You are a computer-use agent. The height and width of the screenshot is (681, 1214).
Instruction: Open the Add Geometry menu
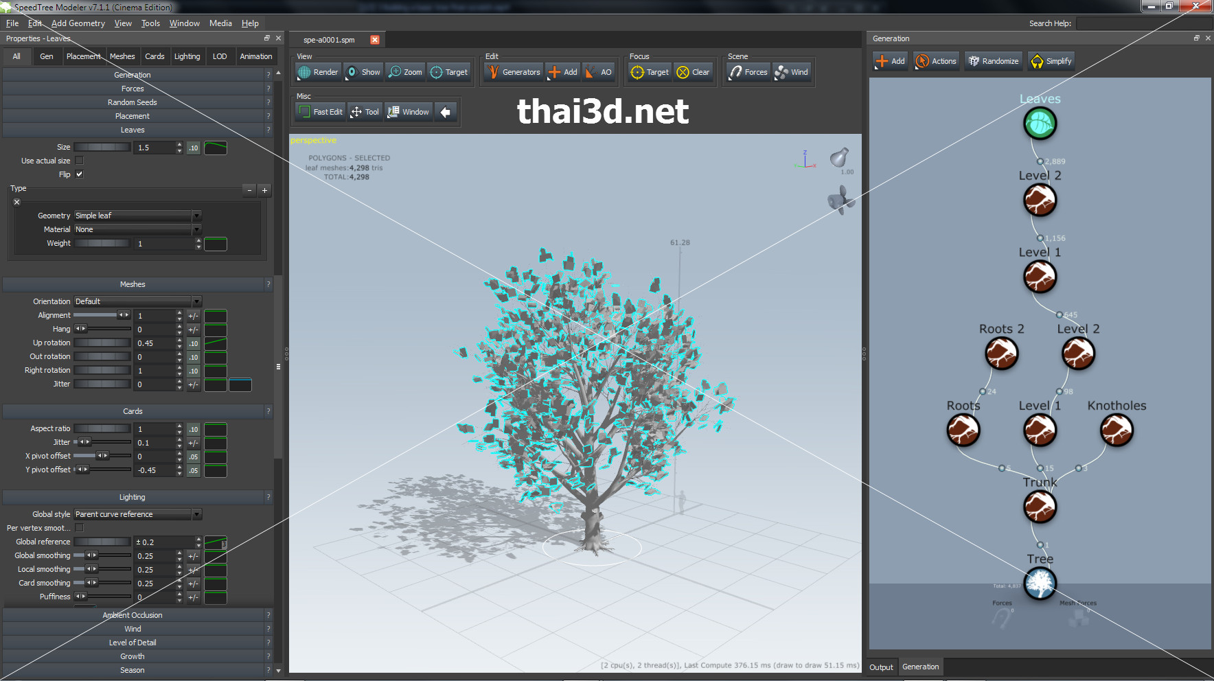click(78, 23)
